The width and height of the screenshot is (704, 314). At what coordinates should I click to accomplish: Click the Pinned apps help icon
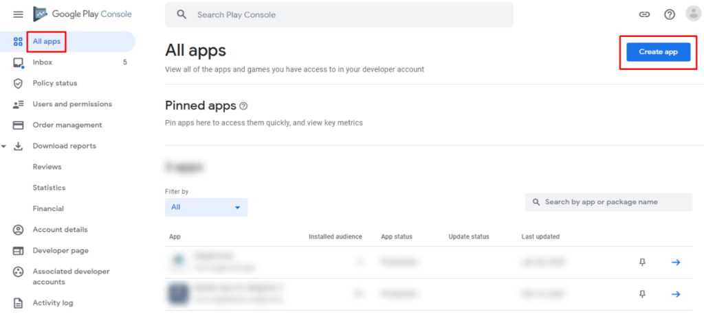pyautogui.click(x=243, y=106)
